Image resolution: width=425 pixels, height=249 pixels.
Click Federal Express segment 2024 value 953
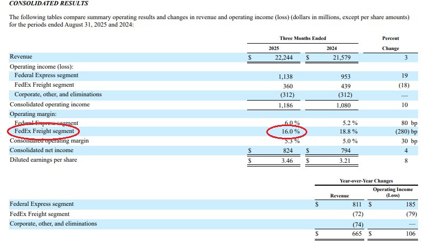coord(346,77)
